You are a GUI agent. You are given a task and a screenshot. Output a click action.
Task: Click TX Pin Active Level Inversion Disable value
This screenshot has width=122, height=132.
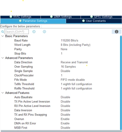point(65,102)
